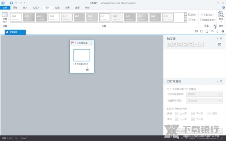This screenshot has height=141, width=226.
Task: Open the File (文件) tab
Action: point(5,7)
